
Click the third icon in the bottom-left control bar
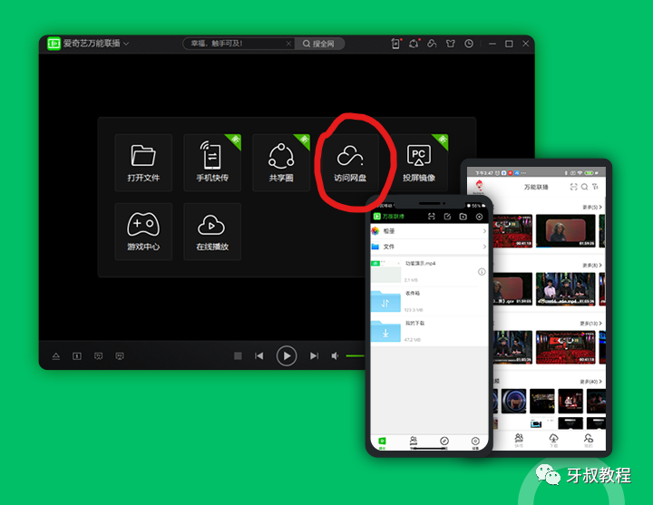98,356
